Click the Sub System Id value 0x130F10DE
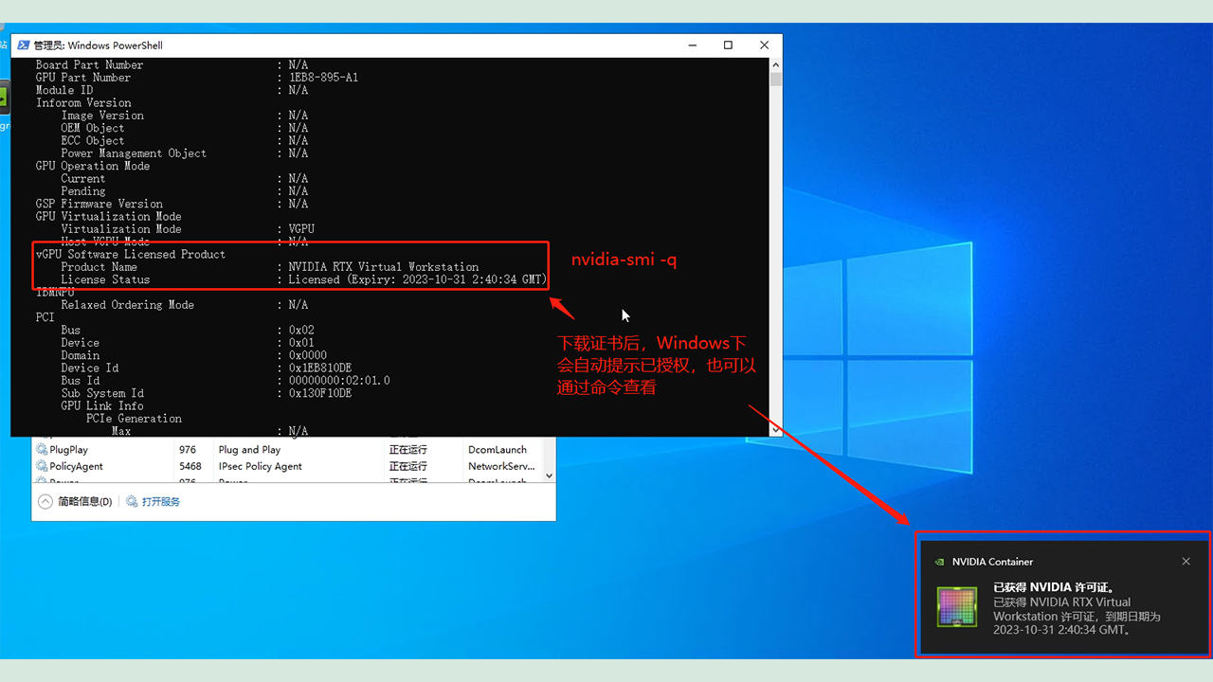 320,393
